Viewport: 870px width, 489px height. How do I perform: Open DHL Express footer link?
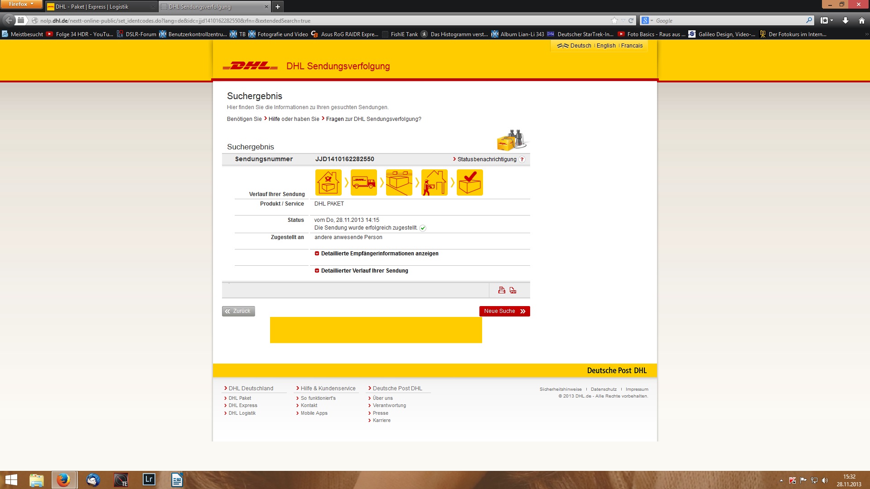click(x=243, y=406)
